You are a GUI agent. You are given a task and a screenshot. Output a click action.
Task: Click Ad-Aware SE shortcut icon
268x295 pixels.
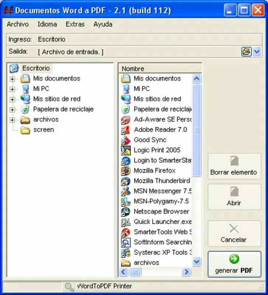pyautogui.click(x=126, y=120)
